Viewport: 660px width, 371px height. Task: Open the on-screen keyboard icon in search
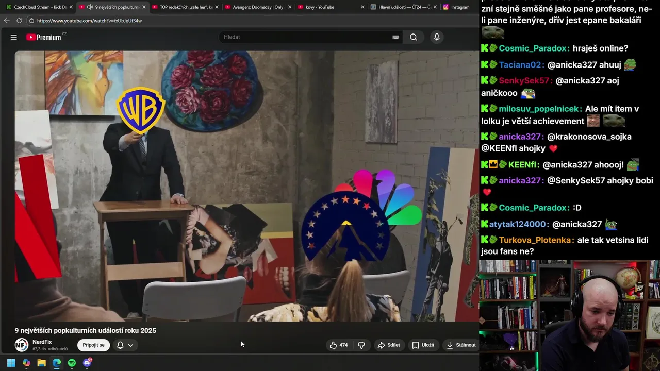pyautogui.click(x=395, y=37)
